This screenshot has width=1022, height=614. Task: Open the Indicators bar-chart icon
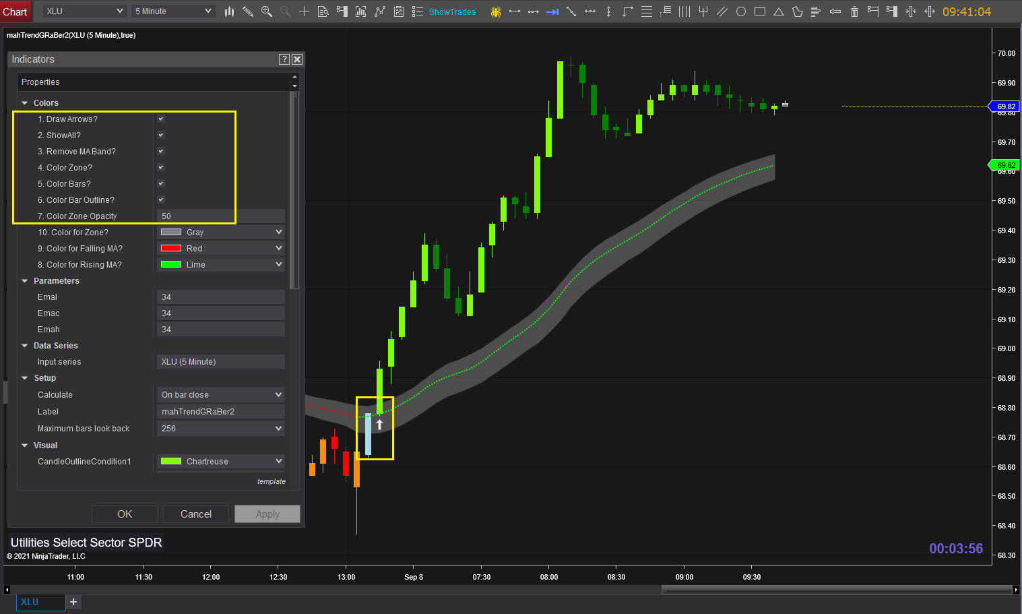coord(360,11)
